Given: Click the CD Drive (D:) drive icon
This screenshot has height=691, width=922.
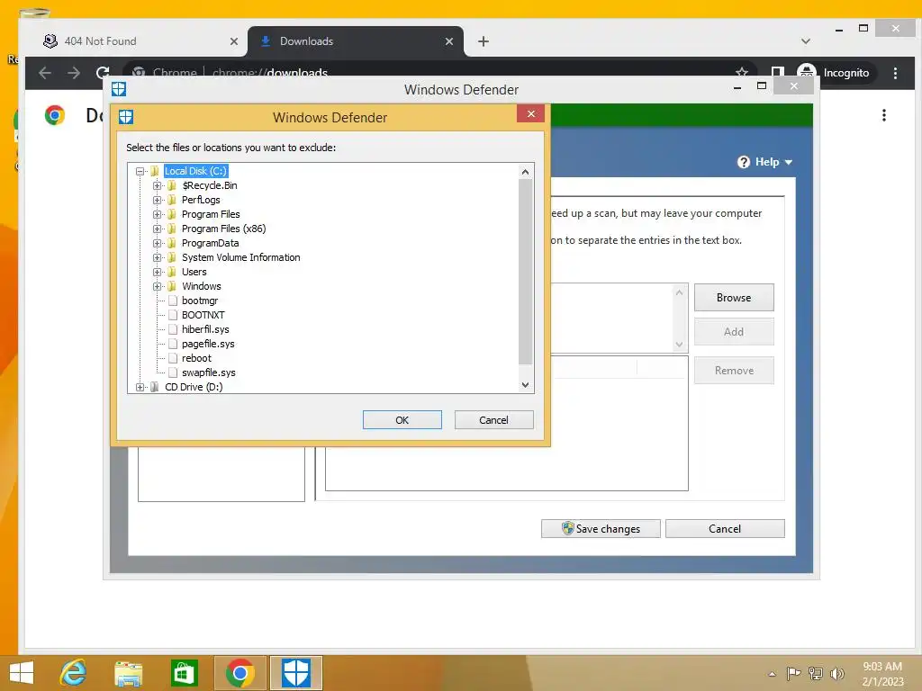Looking at the screenshot, I should click(x=155, y=387).
